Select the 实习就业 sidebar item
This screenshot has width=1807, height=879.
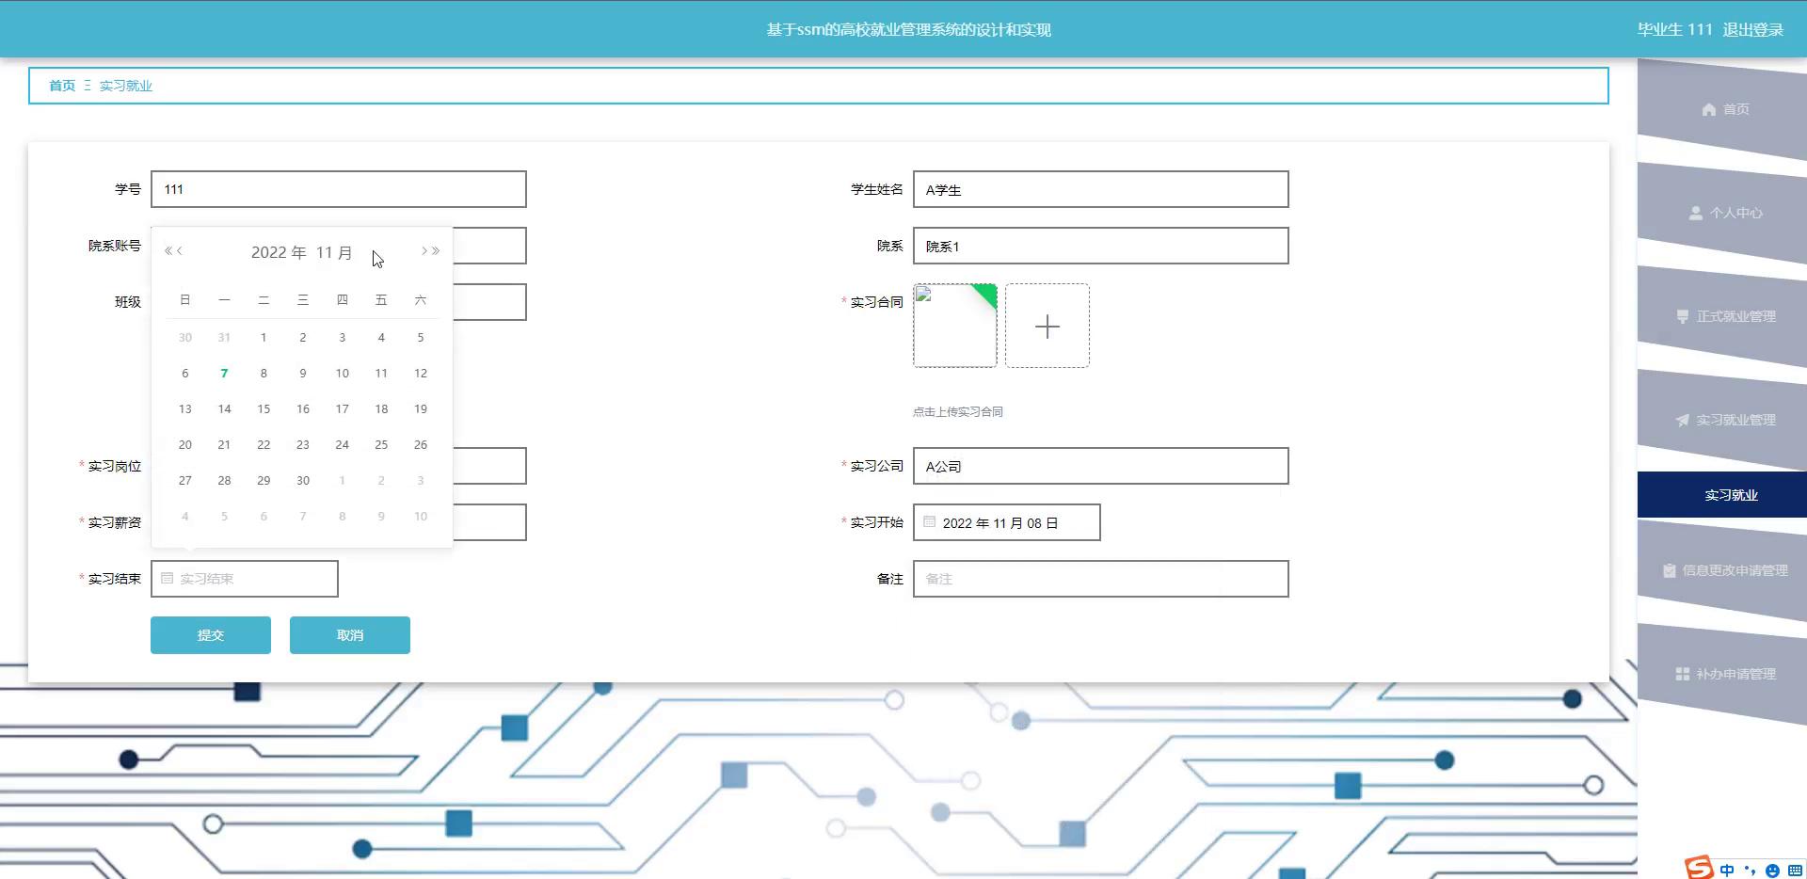coord(1722,495)
